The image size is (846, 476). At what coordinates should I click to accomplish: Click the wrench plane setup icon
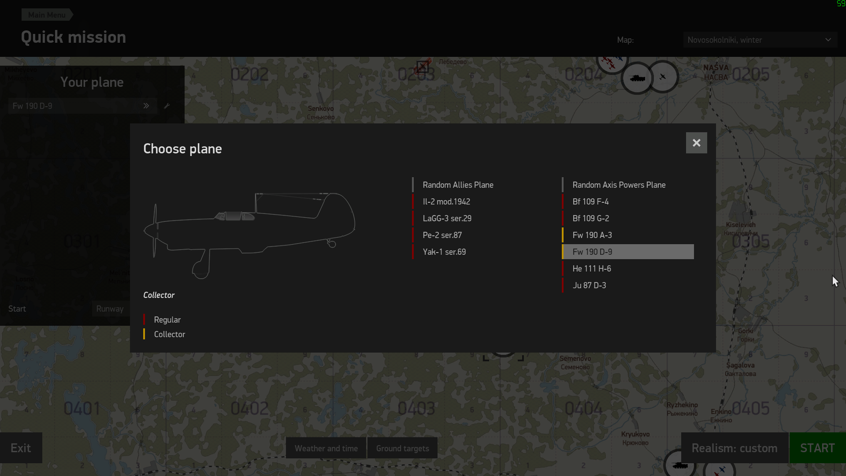[x=167, y=106]
